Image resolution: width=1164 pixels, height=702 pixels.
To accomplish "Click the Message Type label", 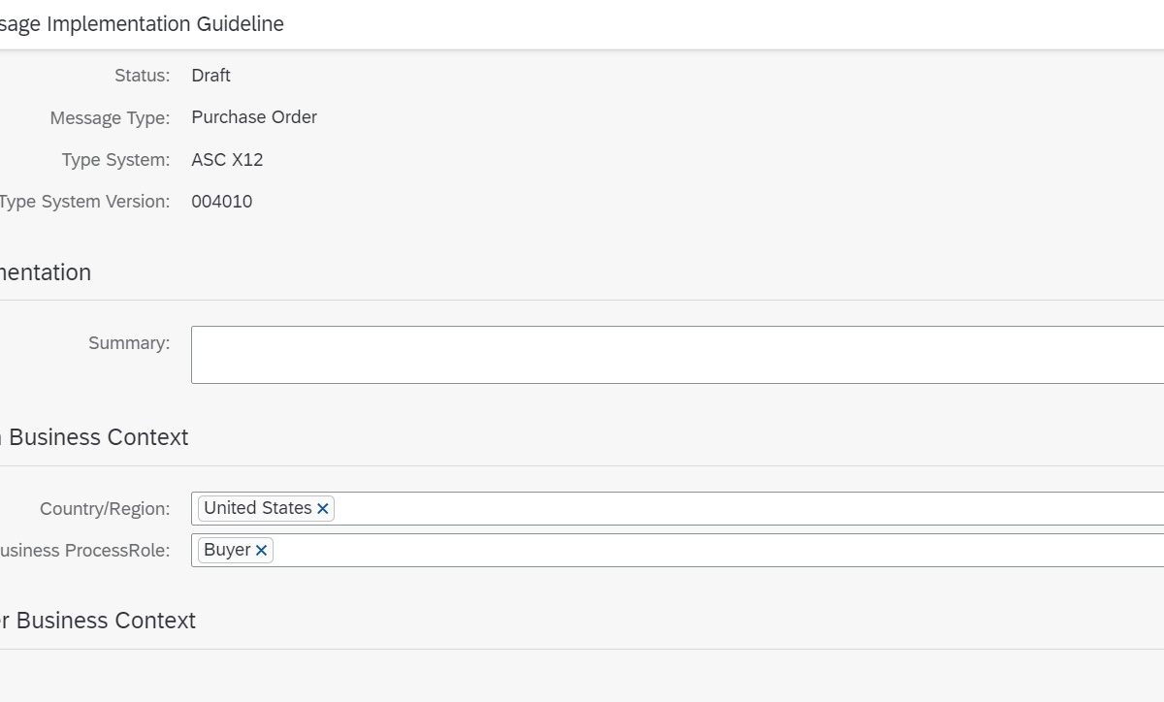I will 110,118.
